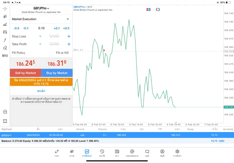Open the Account profile icon
Screen dimensions: 234x163
(162, 153)
